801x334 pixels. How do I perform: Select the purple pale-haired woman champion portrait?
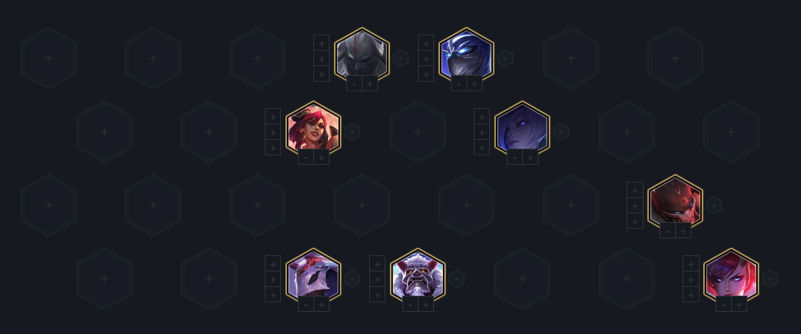pyautogui.click(x=522, y=129)
